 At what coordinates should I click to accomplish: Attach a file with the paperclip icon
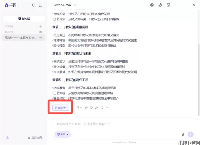pos(183,134)
